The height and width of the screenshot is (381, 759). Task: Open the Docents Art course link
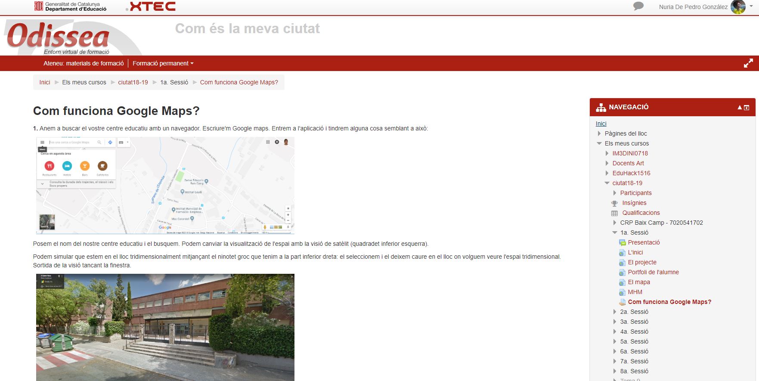(x=628, y=163)
